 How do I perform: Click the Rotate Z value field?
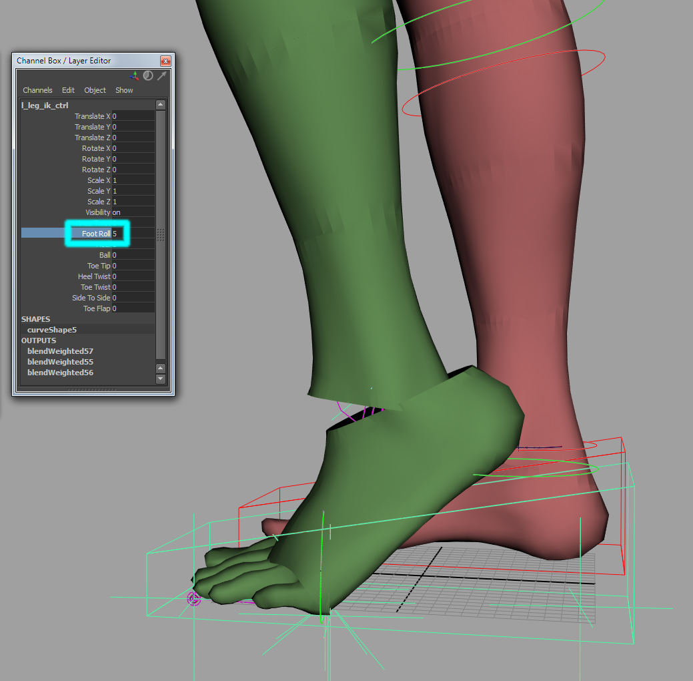[x=133, y=170]
